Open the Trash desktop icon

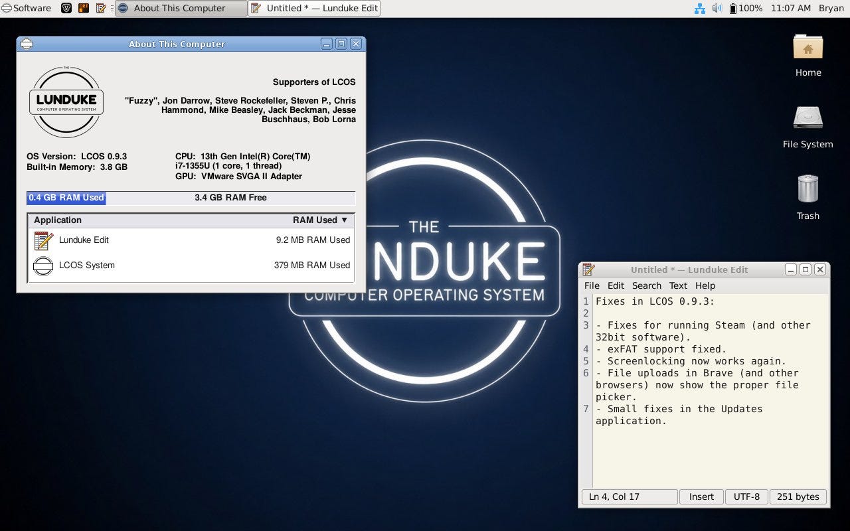[808, 197]
